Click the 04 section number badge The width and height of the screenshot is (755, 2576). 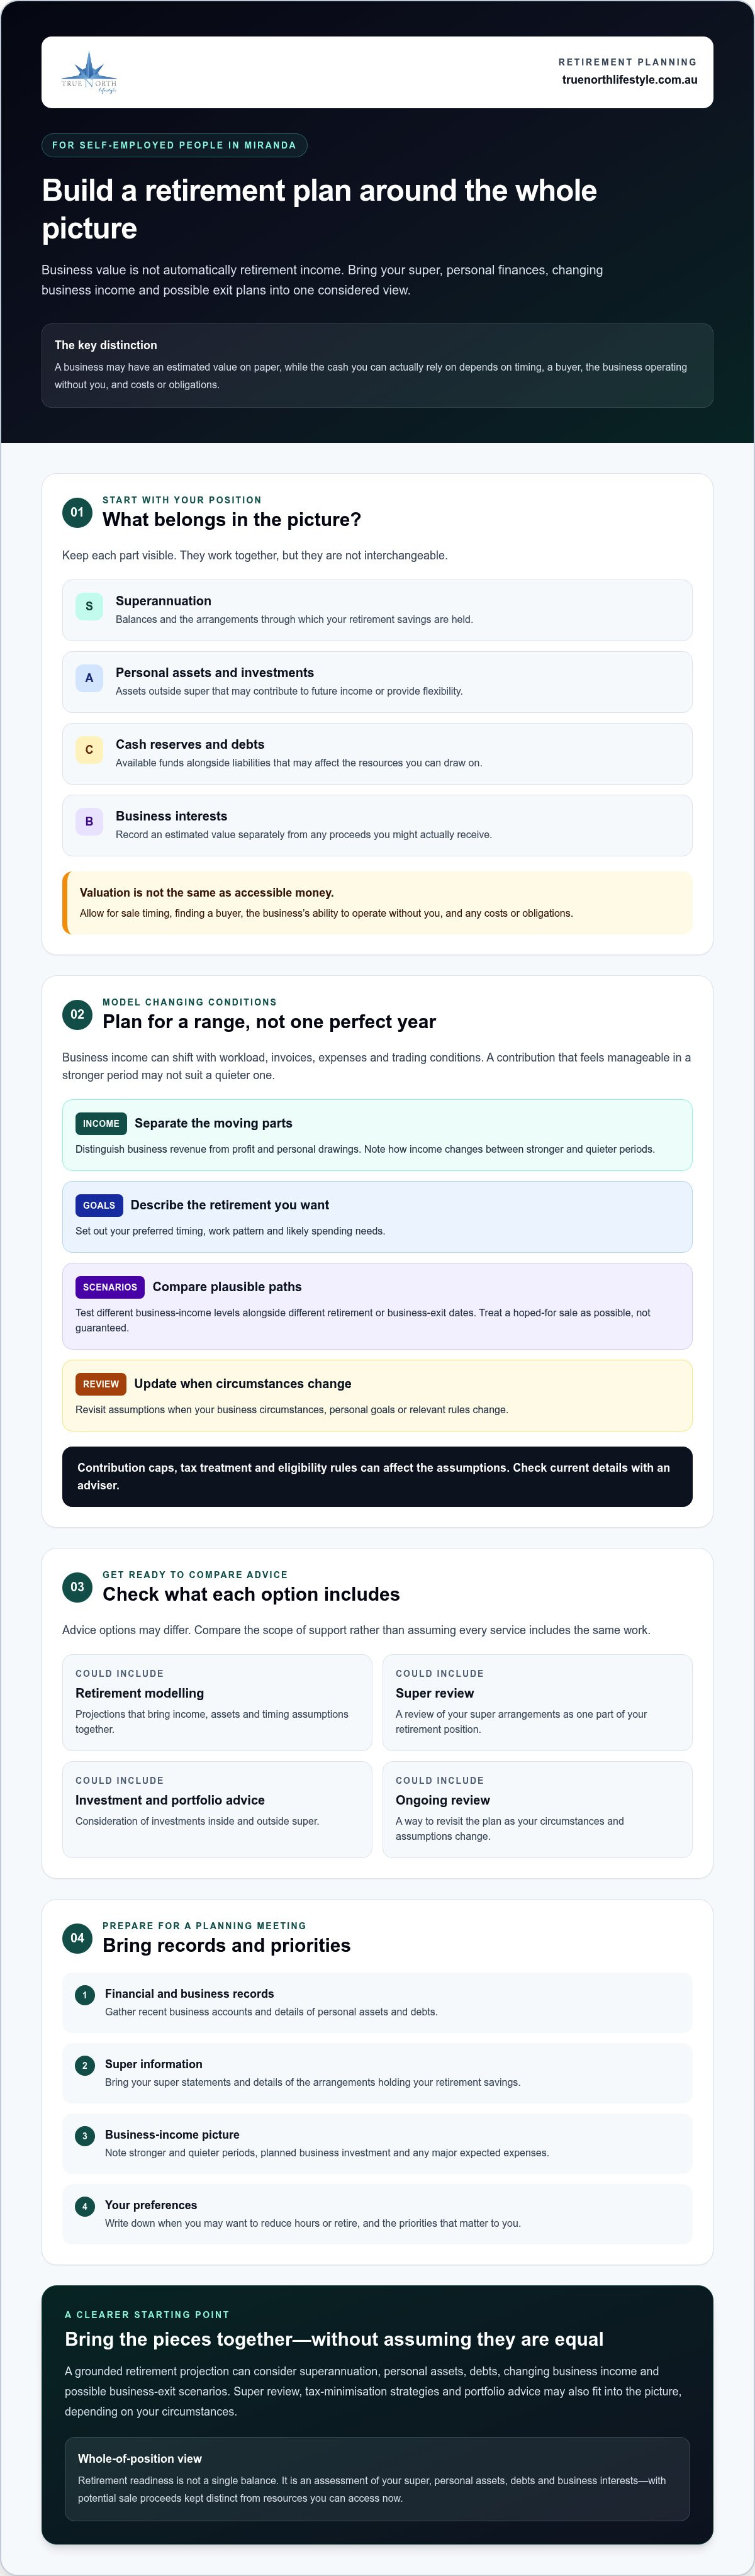[x=77, y=1938]
